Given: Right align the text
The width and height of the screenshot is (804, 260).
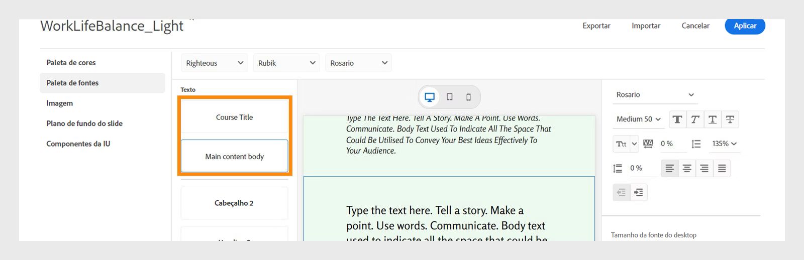Looking at the screenshot, I should [x=705, y=169].
